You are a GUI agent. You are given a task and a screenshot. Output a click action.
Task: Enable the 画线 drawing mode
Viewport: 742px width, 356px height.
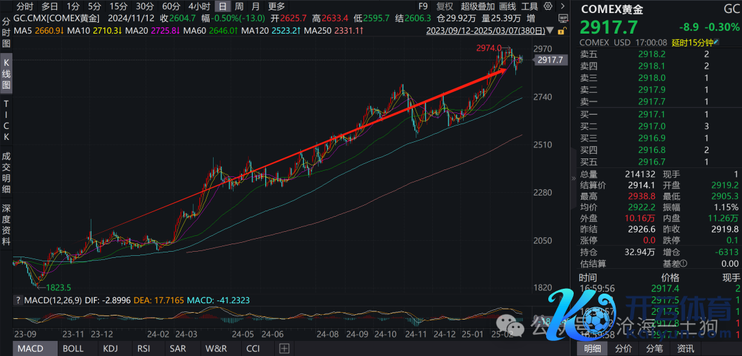pos(507,7)
